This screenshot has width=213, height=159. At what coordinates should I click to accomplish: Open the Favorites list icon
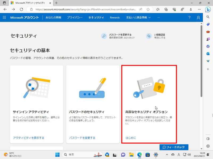(158, 9)
